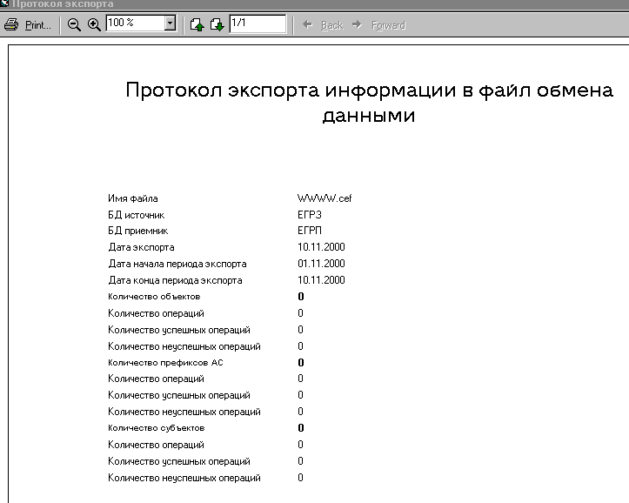
Task: Go to previous page icon
Action: coord(197,25)
